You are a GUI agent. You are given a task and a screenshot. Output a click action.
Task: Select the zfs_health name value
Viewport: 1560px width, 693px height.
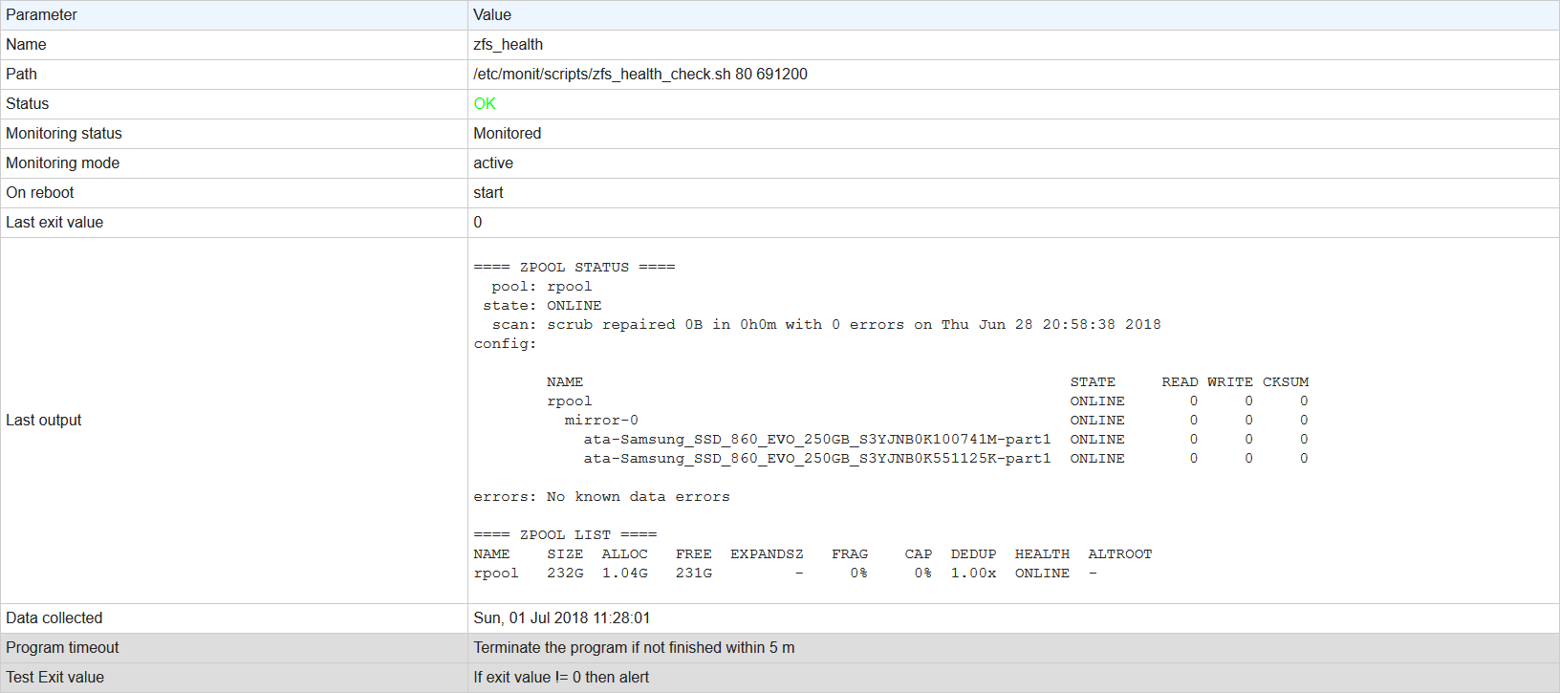tap(508, 44)
